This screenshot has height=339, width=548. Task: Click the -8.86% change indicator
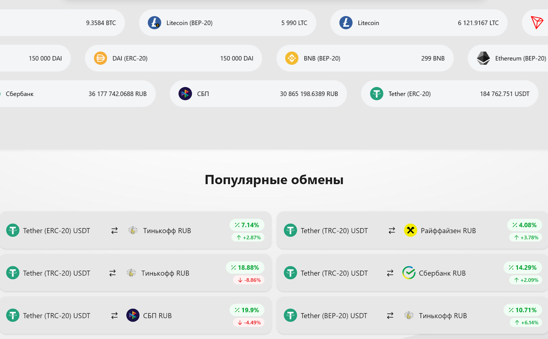click(x=248, y=280)
